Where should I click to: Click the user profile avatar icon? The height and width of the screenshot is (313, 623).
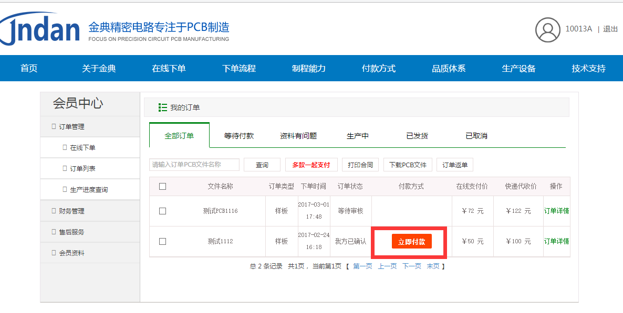pyautogui.click(x=547, y=29)
